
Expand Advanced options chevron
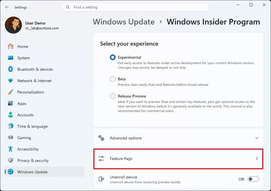coord(257,138)
